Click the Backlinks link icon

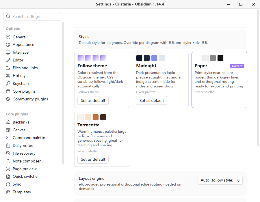pyautogui.click(x=8, y=122)
